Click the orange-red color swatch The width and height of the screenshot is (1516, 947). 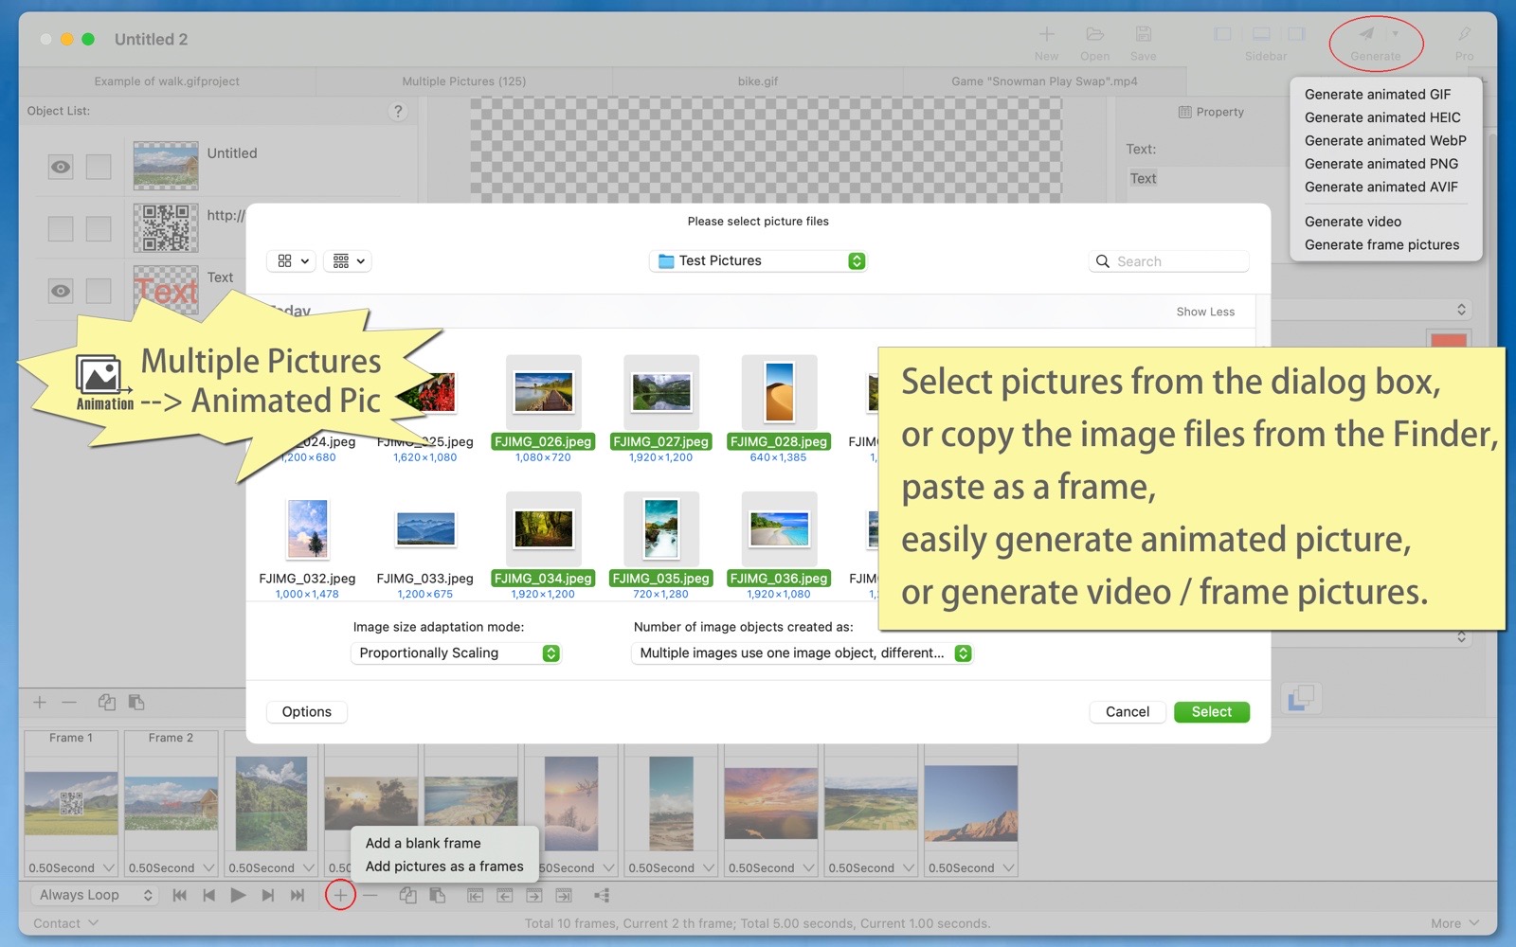1448,340
